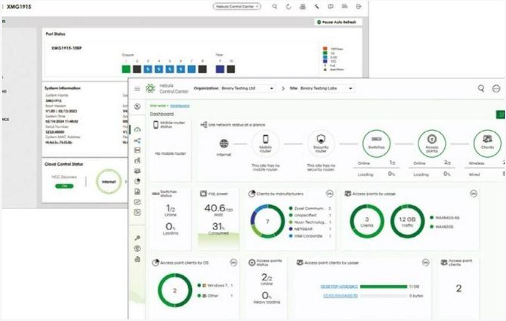Open search in Nebula Control Center header
Screen dimensions: 506x321
tap(481, 88)
